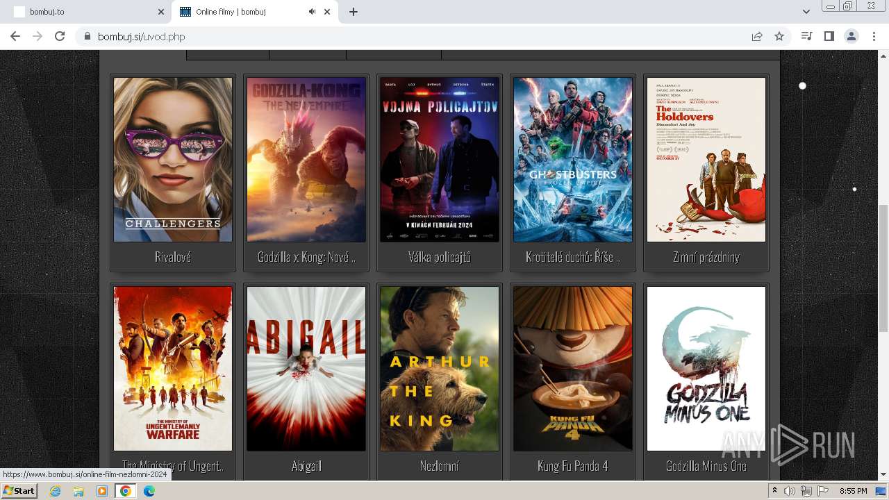889x500 pixels.
Task: Open the Godzilla Minus One poster
Action: pyautogui.click(x=706, y=369)
